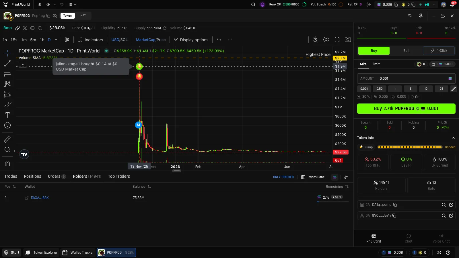Screen dimensions: 459x258
Task: Click the eye watchlist icon in top bar
Action: pyautogui.click(x=48, y=5)
